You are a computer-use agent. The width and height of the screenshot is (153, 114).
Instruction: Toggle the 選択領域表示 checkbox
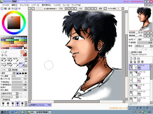(x=45, y=9)
